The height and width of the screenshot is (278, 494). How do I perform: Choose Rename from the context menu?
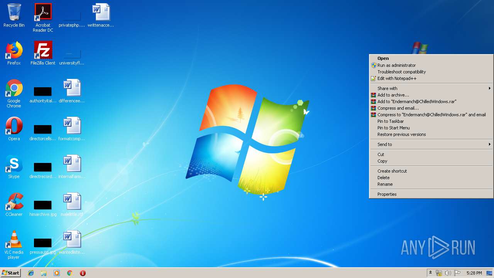[431, 184]
